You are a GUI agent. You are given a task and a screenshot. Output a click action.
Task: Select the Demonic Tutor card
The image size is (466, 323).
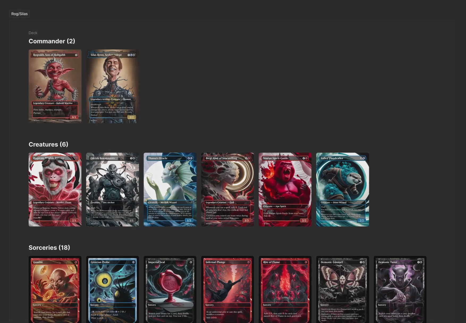click(400, 289)
